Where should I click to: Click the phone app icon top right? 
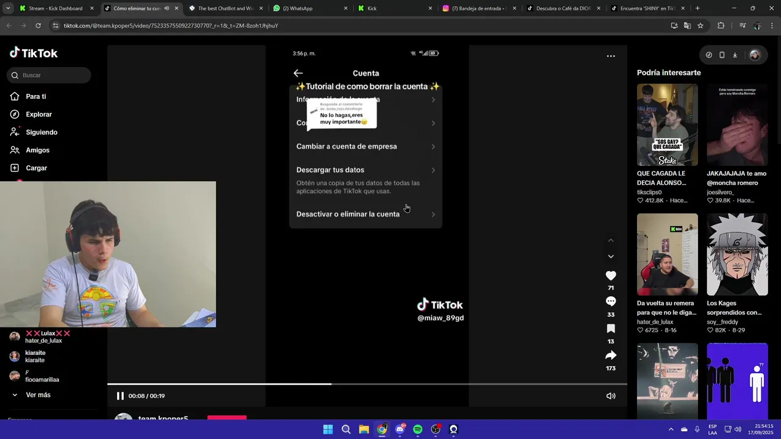pos(722,55)
